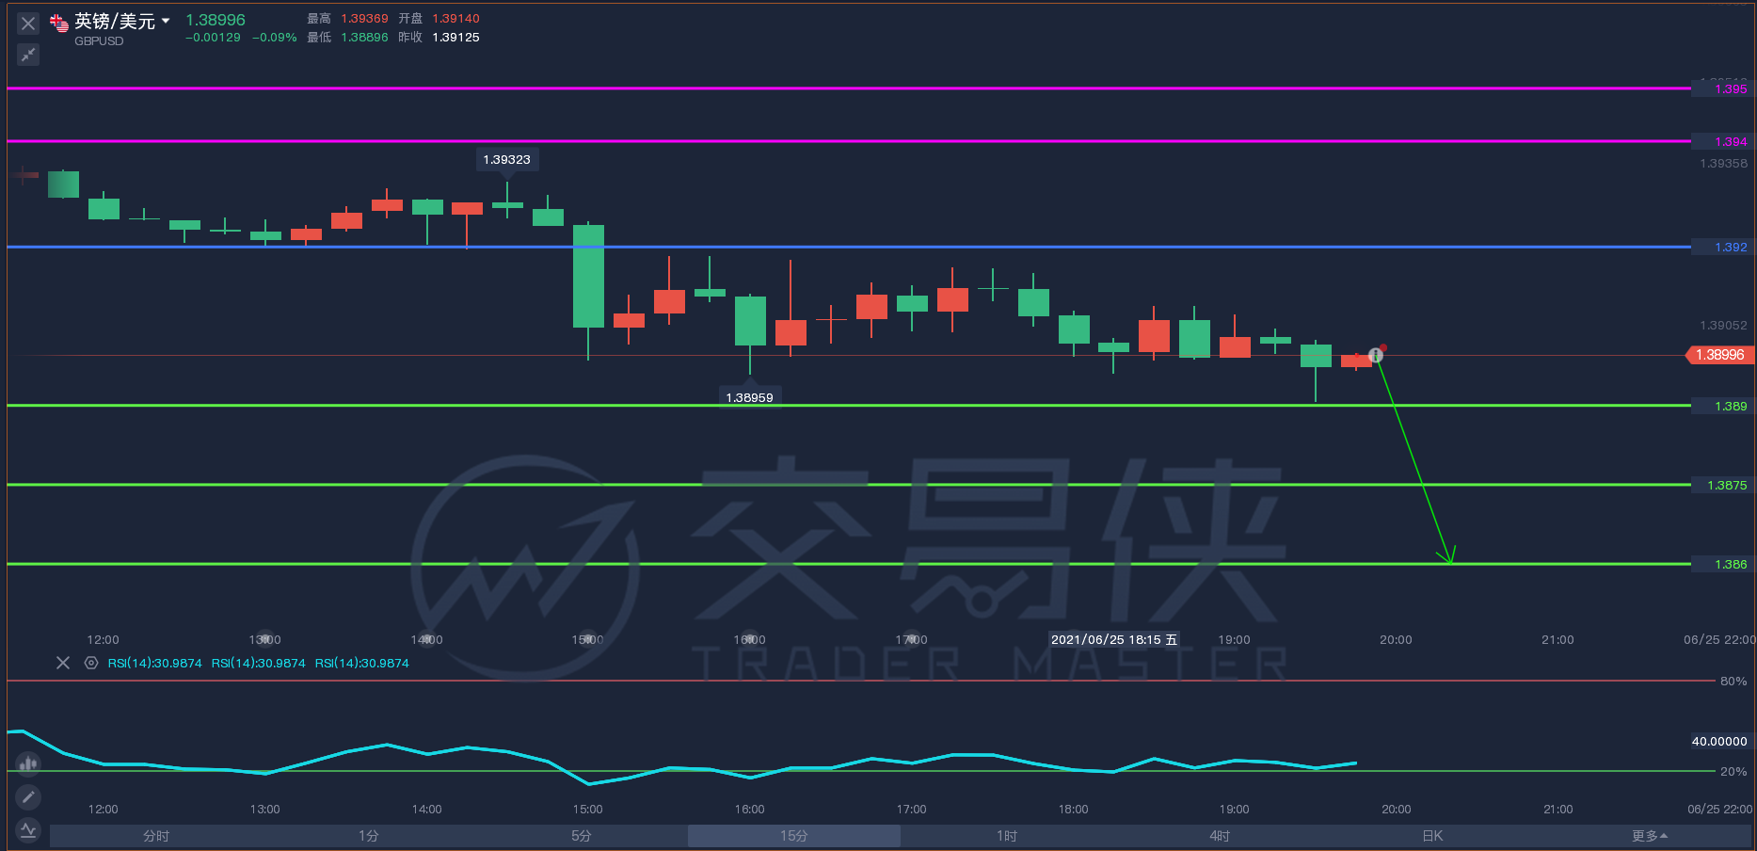Open the candlestick chart type icon
Image resolution: width=1757 pixels, height=851 pixels.
click(28, 763)
